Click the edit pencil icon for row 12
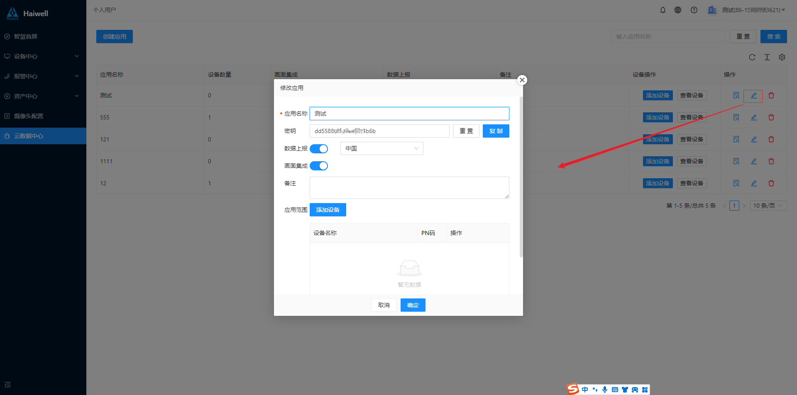The width and height of the screenshot is (797, 395). [x=754, y=183]
